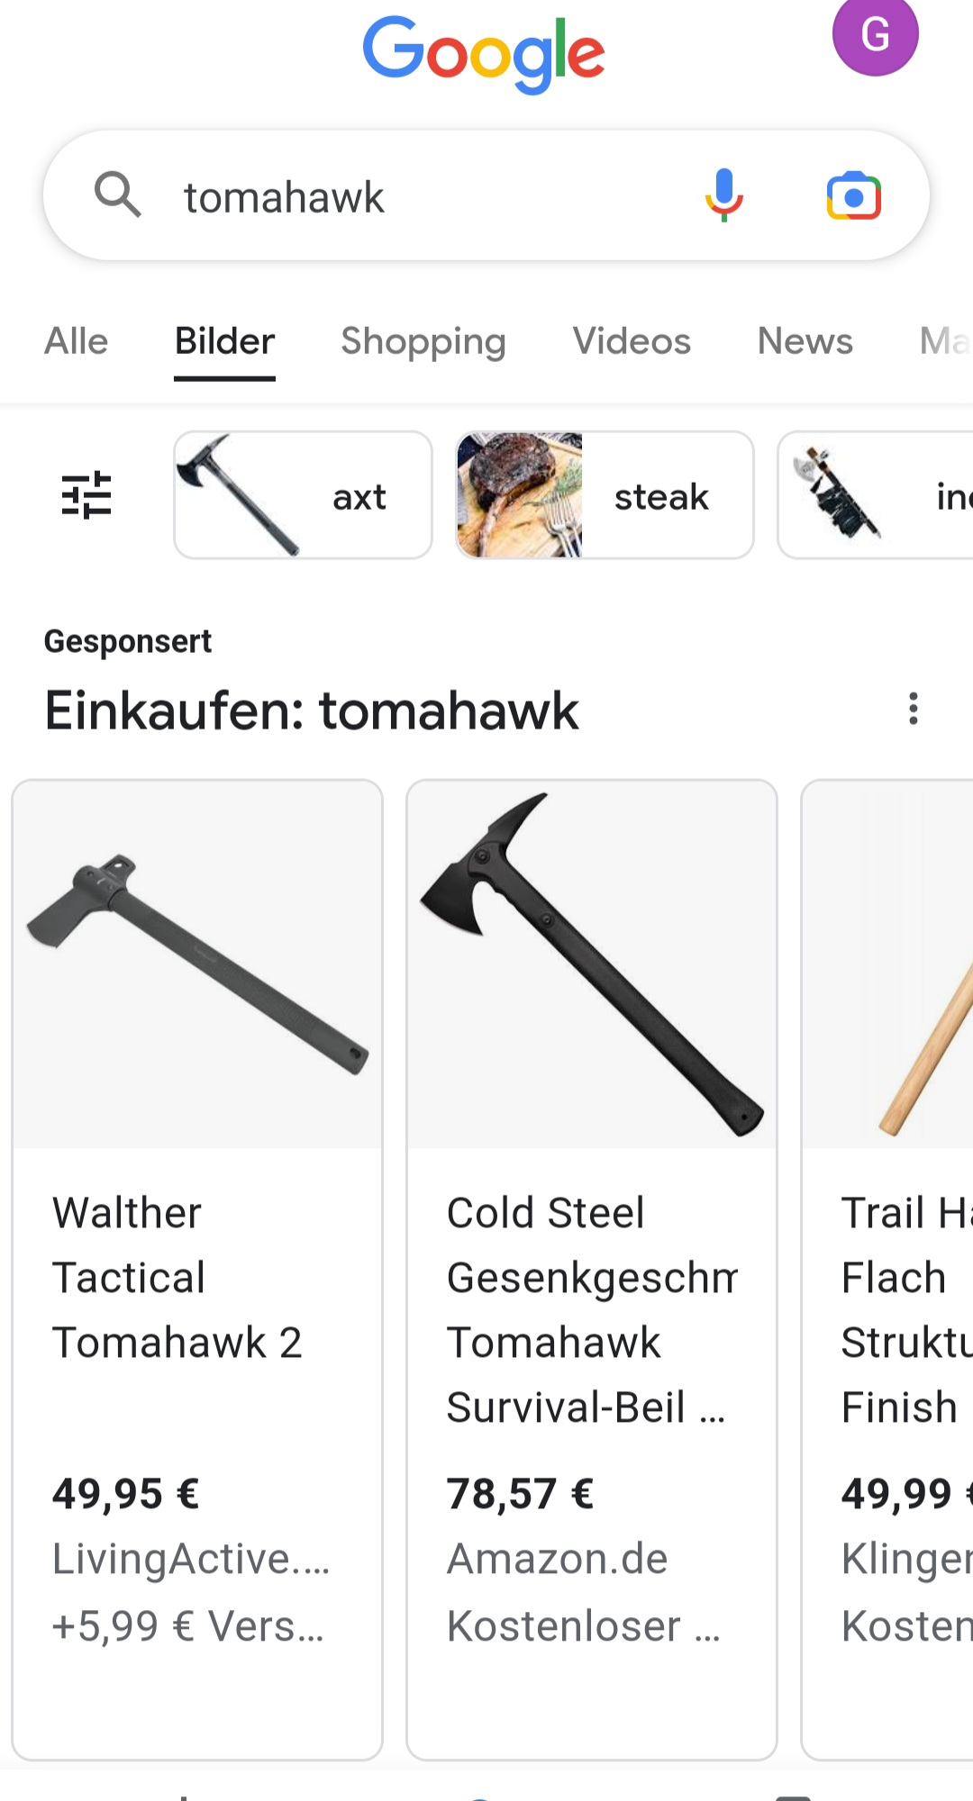Tap the magnifying glass search icon
This screenshot has height=1801, width=973.
tap(118, 195)
